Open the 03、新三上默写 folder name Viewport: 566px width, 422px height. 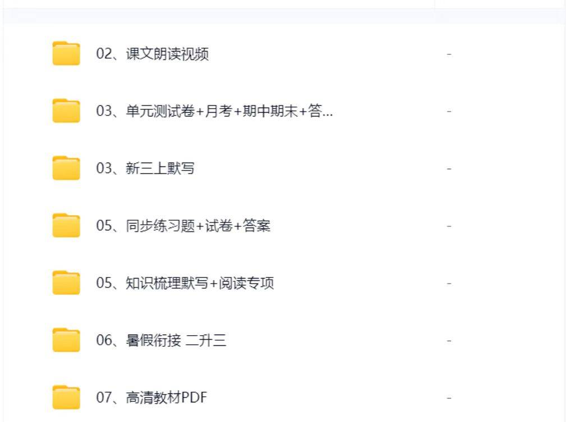click(x=145, y=169)
